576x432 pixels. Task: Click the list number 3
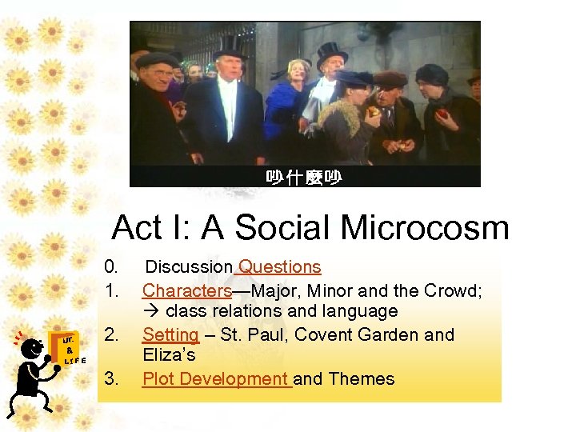point(112,378)
